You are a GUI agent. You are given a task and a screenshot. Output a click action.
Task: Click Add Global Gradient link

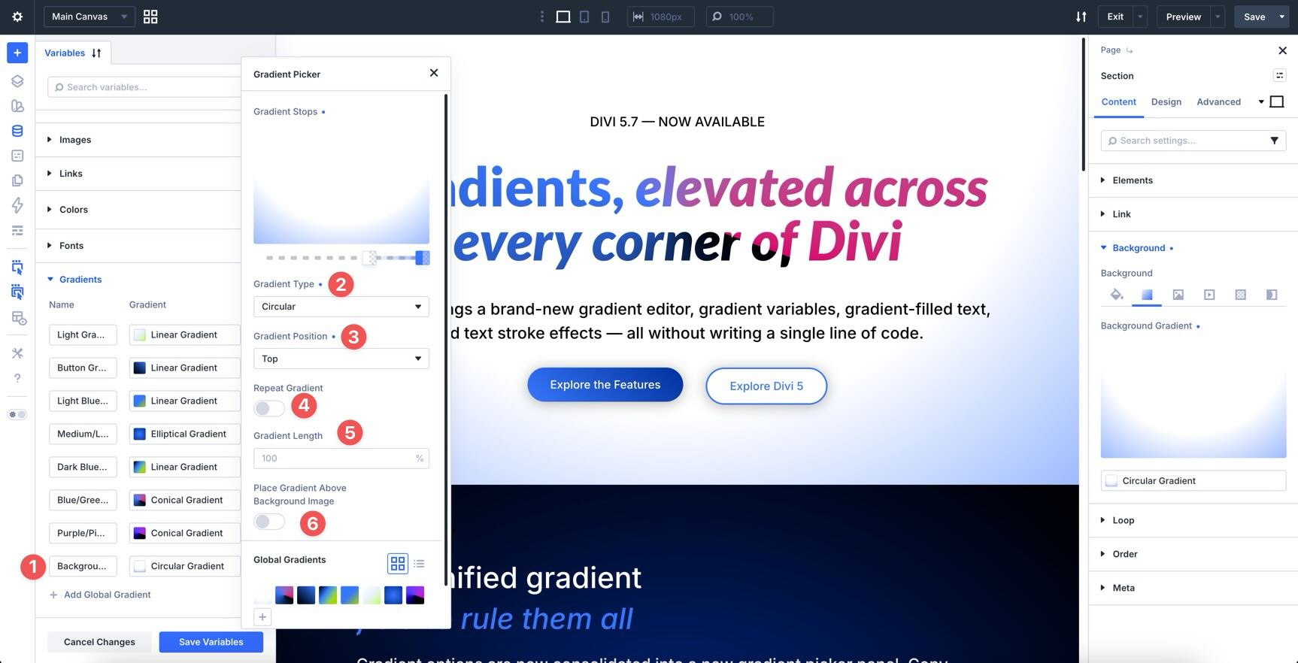tap(100, 595)
